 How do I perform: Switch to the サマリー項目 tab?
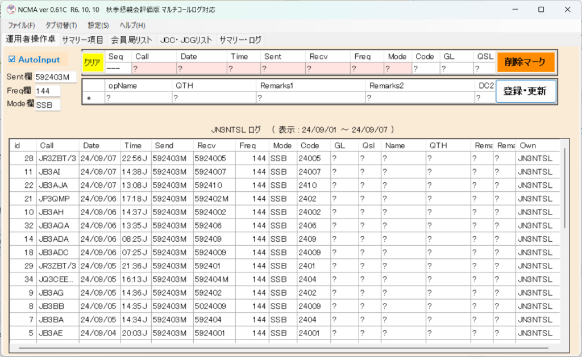point(82,40)
